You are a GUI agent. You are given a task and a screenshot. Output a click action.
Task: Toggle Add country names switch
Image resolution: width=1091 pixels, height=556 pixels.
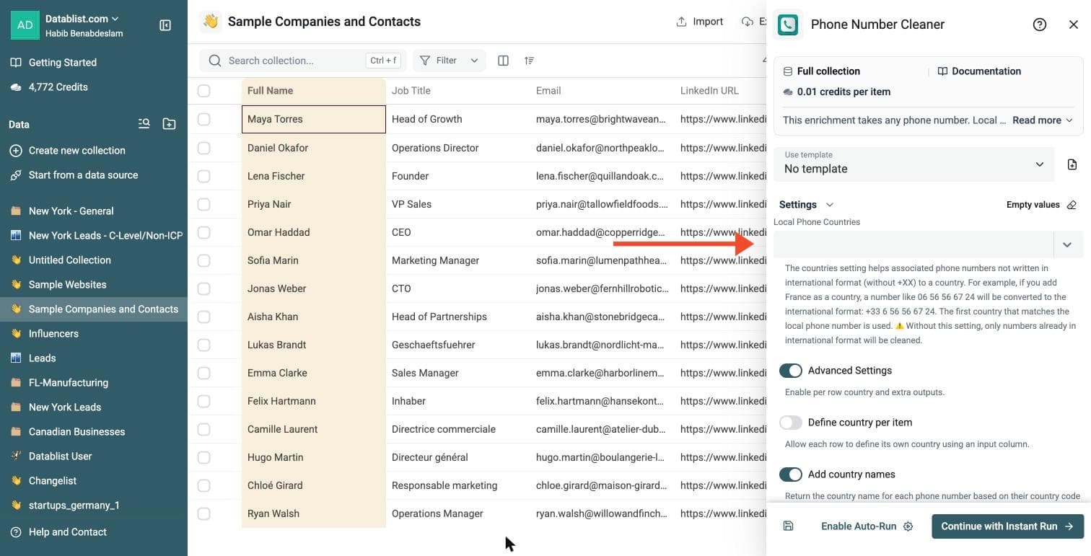click(x=791, y=475)
